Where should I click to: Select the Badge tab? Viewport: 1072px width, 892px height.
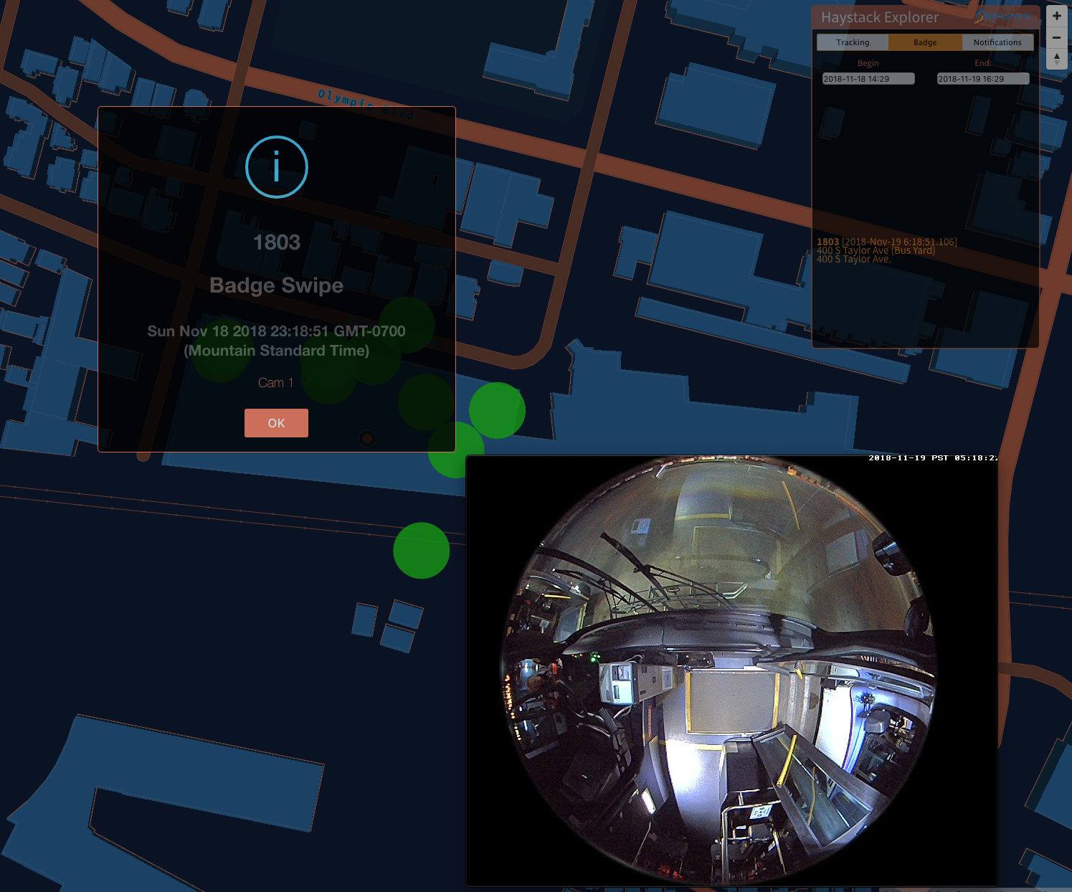[x=925, y=42]
